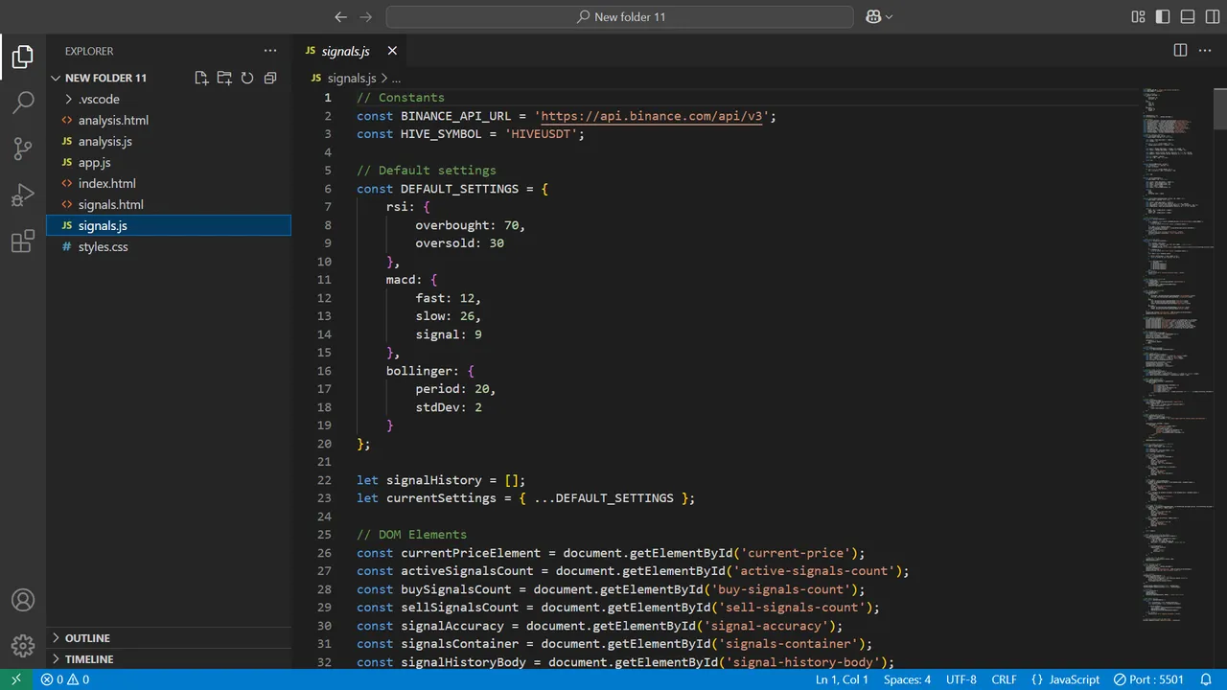
Task: Open the Customize Layout icon
Action: coord(1138,16)
